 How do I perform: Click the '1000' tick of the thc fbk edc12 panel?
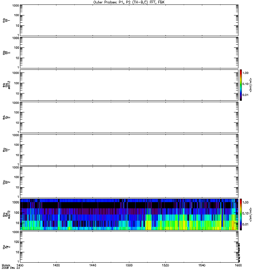[15, 202]
